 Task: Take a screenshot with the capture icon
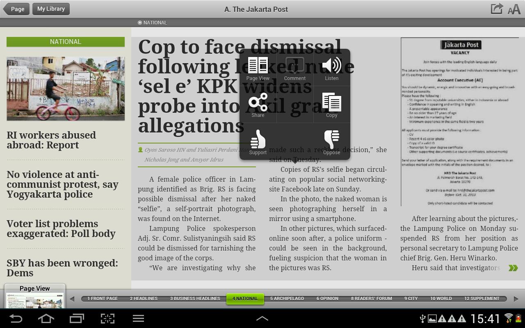click(107, 319)
